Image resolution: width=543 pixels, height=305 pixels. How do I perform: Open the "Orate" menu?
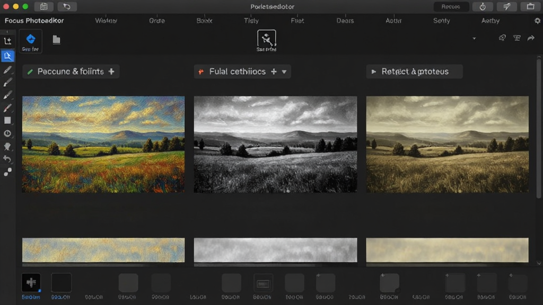157,21
